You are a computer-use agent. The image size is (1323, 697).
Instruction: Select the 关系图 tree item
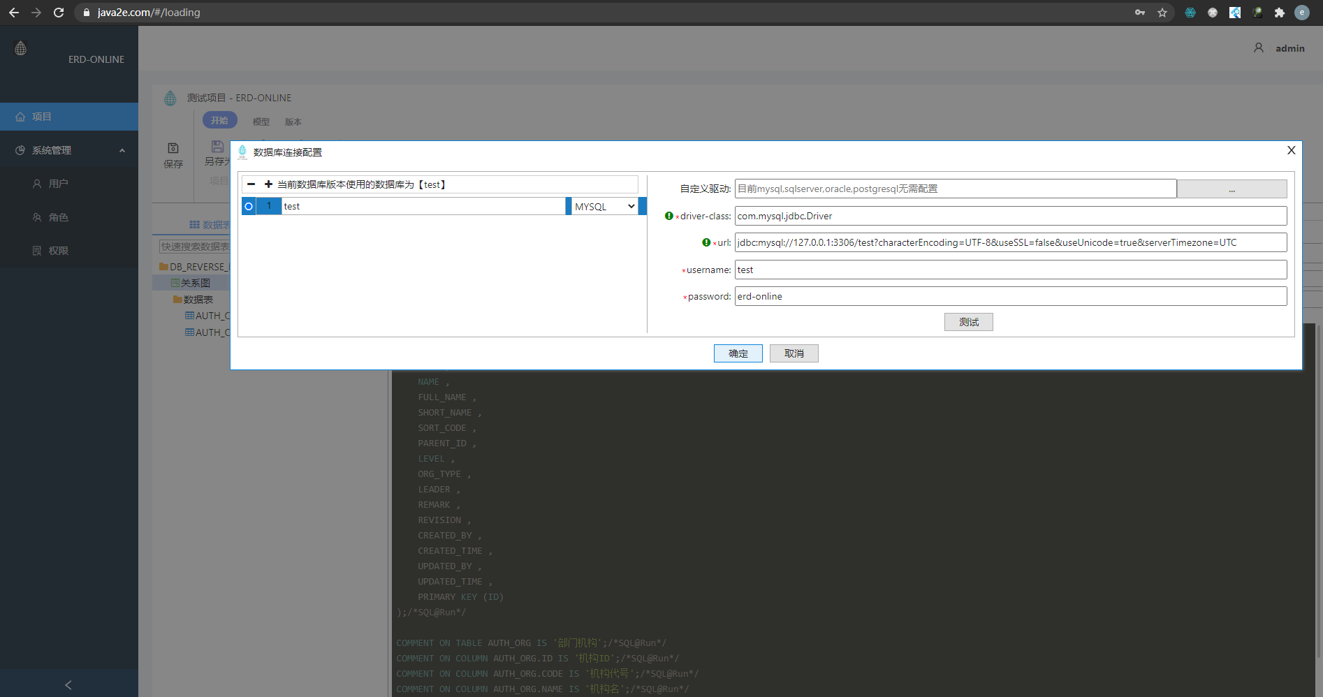coord(191,283)
